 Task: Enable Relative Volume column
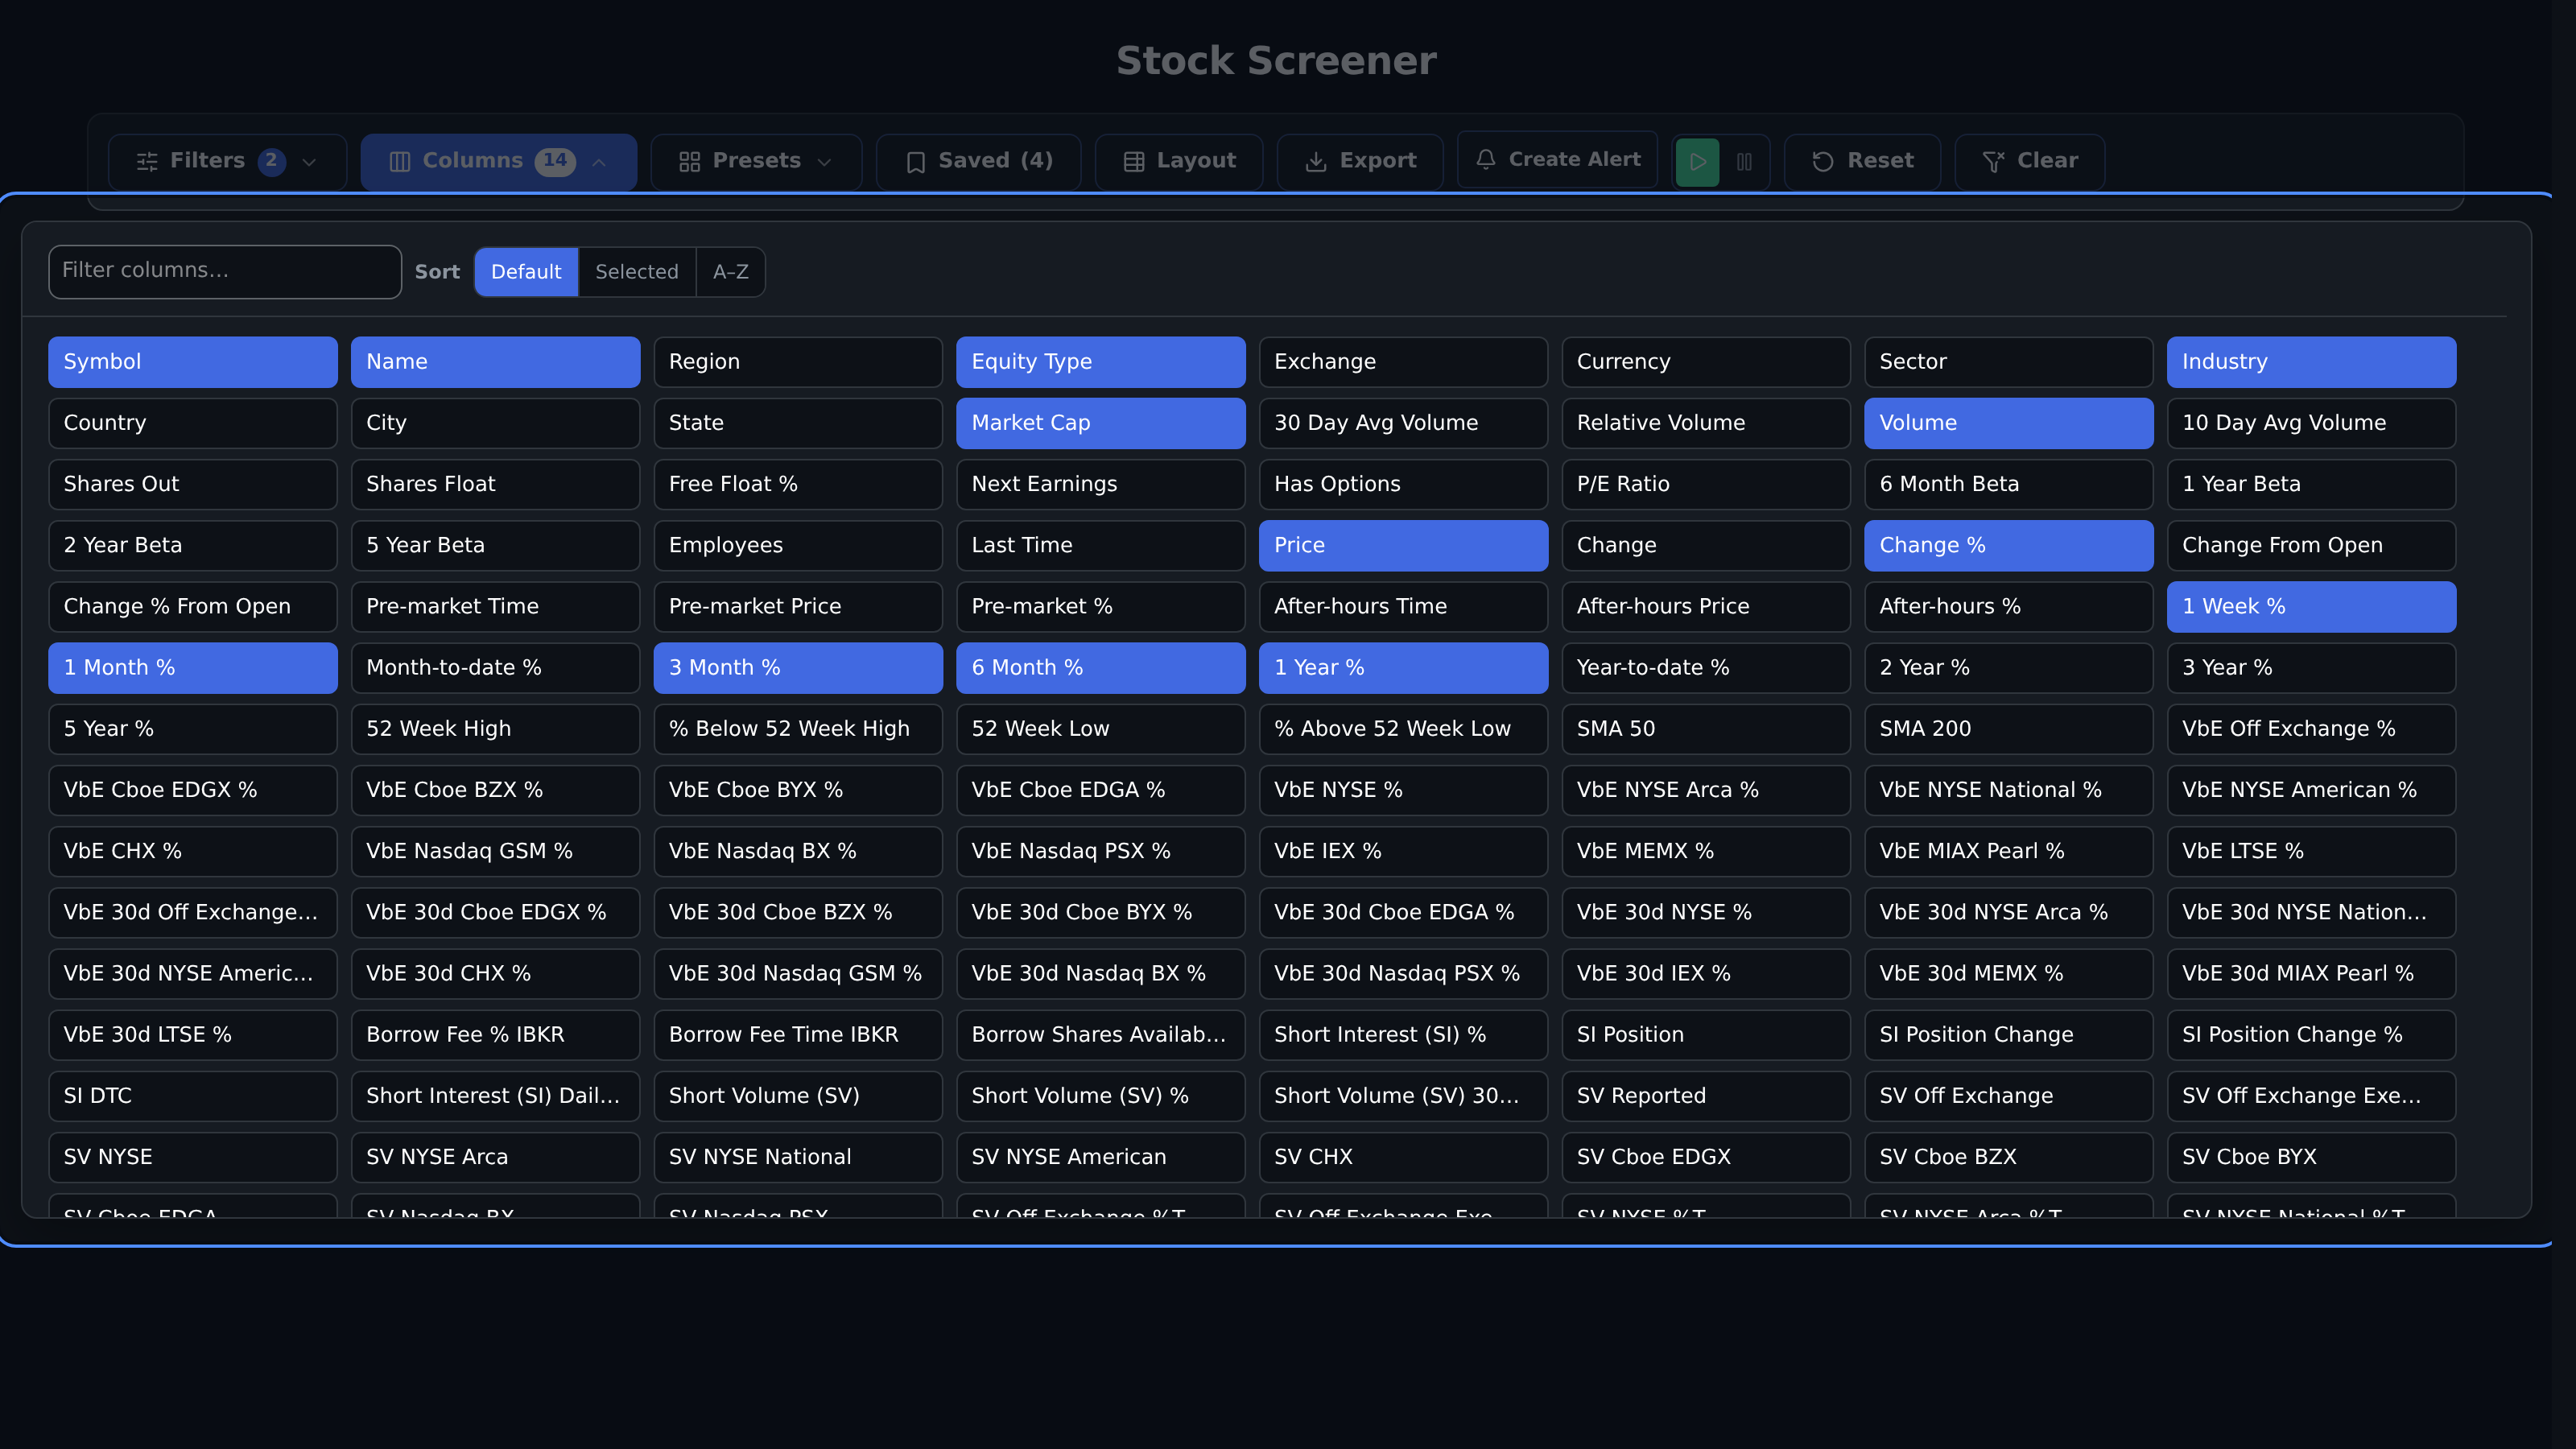pos(1706,423)
